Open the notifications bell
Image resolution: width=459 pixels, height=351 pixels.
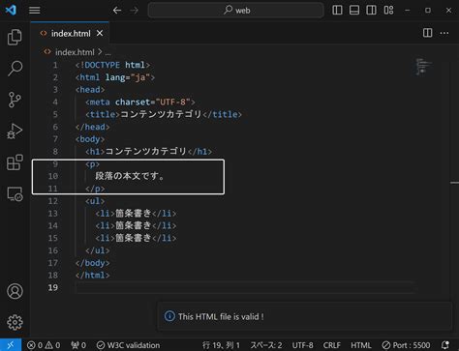click(x=445, y=345)
